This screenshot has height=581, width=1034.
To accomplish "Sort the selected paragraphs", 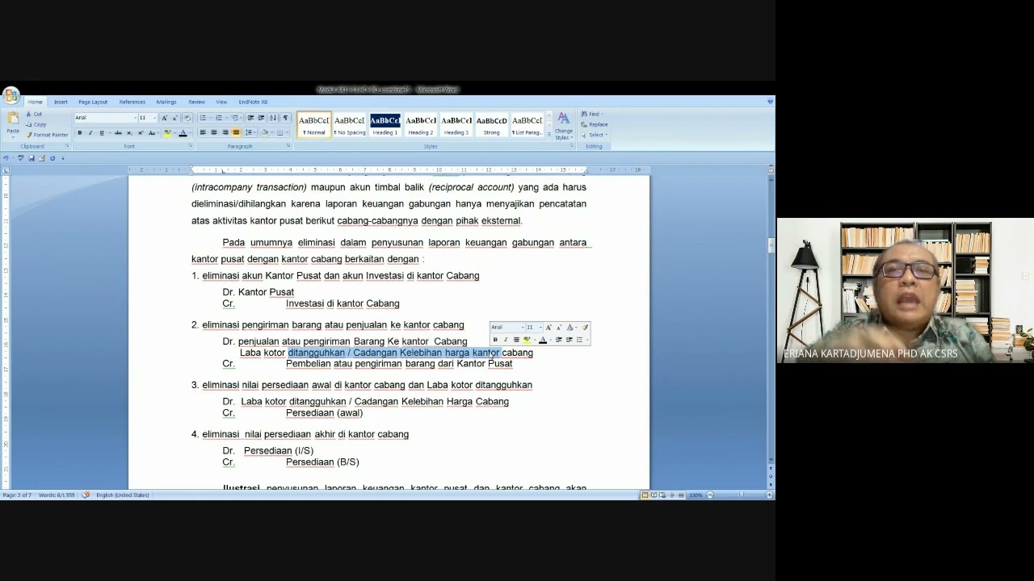I will [x=273, y=118].
